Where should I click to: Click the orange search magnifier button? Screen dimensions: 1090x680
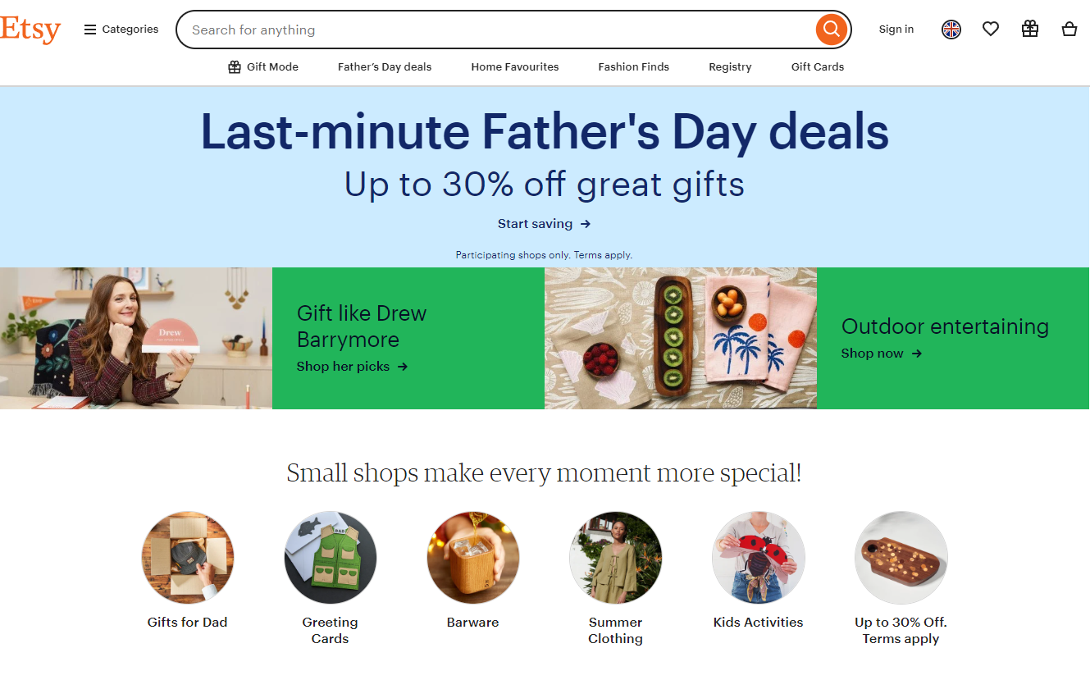tap(831, 30)
